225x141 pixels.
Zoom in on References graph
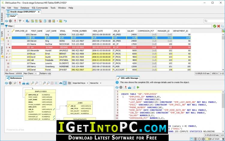33,83
